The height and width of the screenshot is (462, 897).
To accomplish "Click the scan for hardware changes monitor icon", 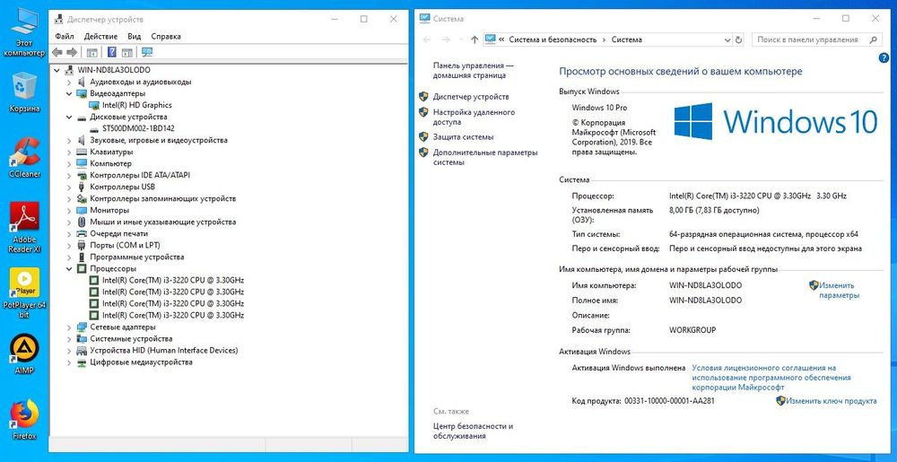I will pyautogui.click(x=147, y=53).
